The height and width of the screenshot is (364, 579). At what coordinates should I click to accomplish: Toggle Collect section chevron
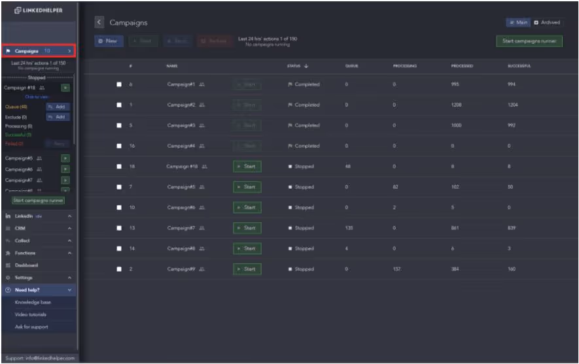pyautogui.click(x=69, y=241)
